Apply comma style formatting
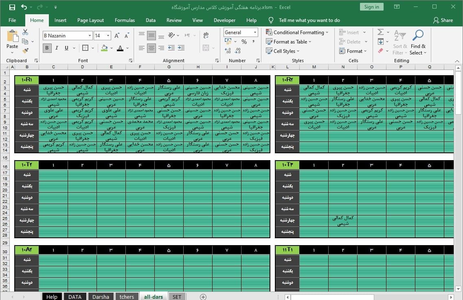The height and width of the screenshot is (300, 463). pyautogui.click(x=254, y=42)
